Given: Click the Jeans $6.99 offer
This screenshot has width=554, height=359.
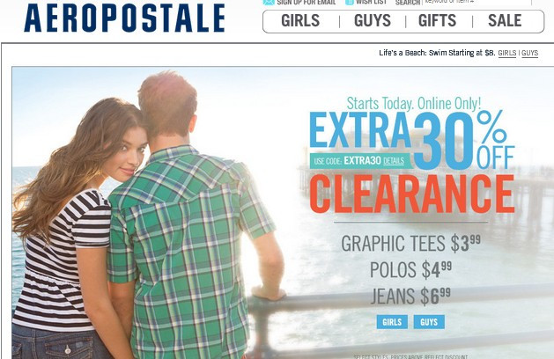Looking at the screenshot, I should point(410,296).
